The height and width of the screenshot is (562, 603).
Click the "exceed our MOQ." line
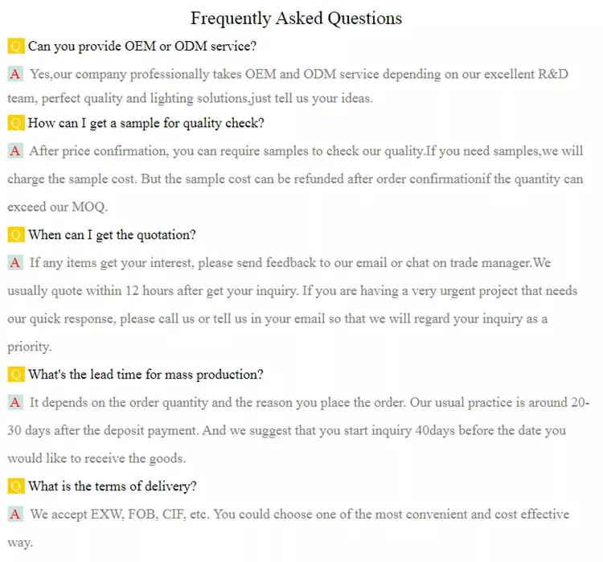56,207
